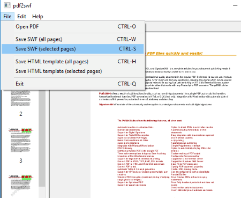Choose Save HTML template (selected pages)

coord(73,71)
